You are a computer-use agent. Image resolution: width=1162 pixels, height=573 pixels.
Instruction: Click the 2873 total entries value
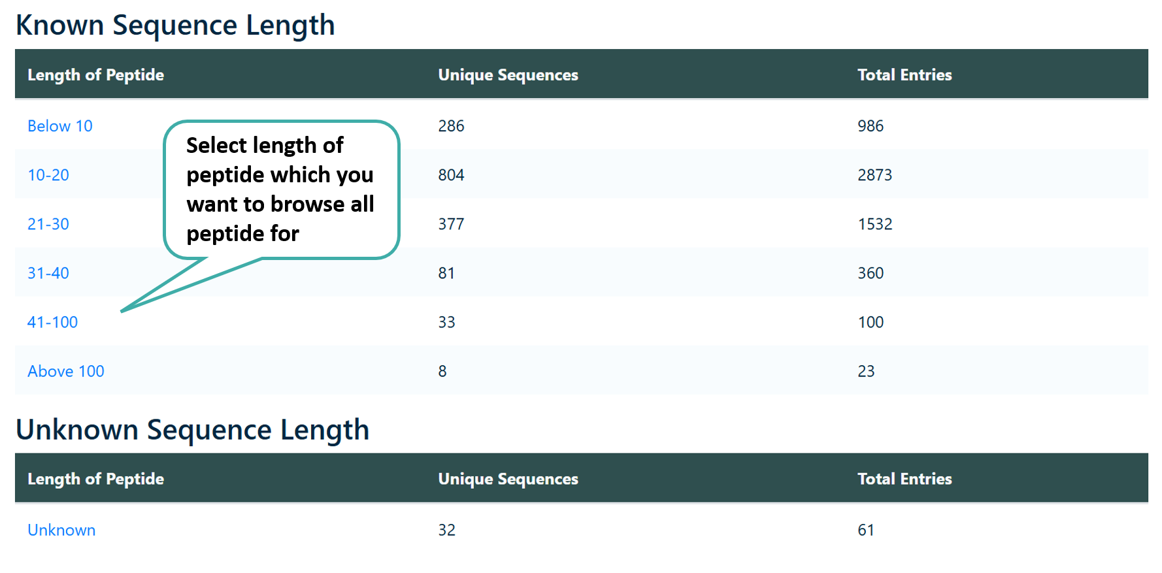pos(875,174)
